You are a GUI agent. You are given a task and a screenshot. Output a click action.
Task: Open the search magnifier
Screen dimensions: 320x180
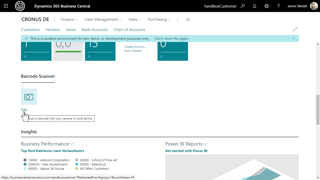coord(242,6)
